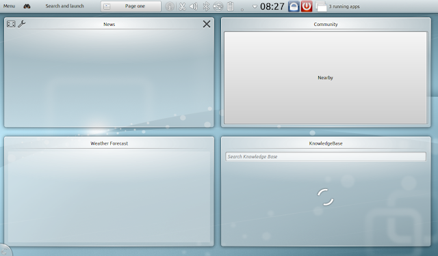Click the Bluetooth tray icon
Screen dimensions: 438x256
206,6
